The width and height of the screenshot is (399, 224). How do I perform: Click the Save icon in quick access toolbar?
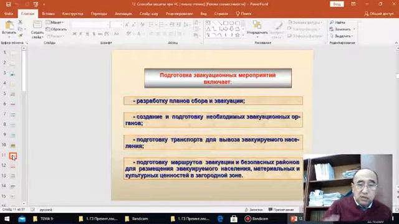pos(8,4)
